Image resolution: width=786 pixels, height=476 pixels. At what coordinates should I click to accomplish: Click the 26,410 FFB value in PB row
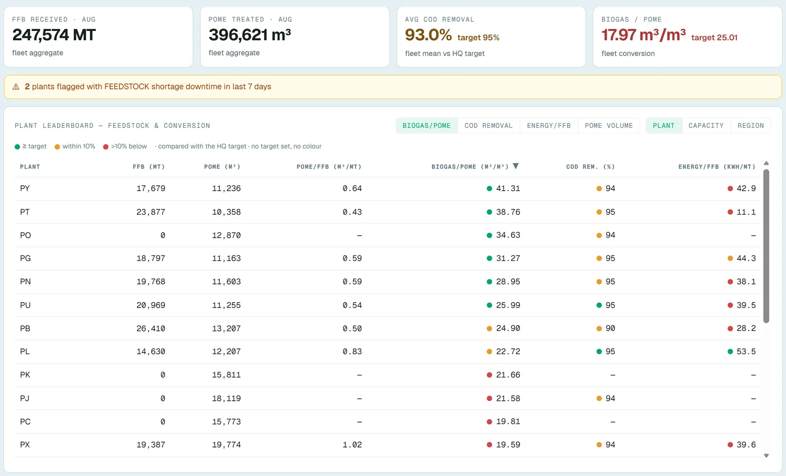[x=151, y=329]
